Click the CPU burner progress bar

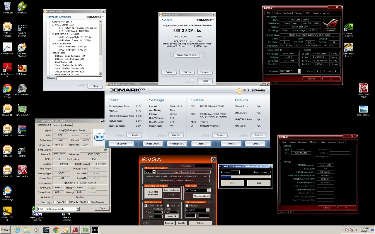[x=246, y=177]
